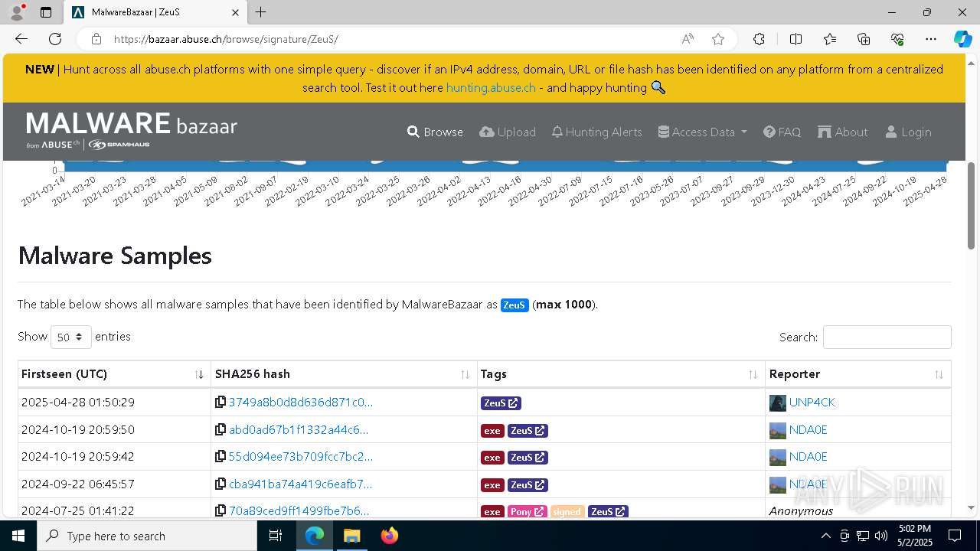Open the Show entries dropdown set to 50
Image resolution: width=980 pixels, height=551 pixels.
tap(71, 337)
